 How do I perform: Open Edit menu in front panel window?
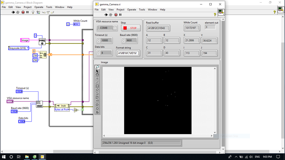(x=104, y=10)
